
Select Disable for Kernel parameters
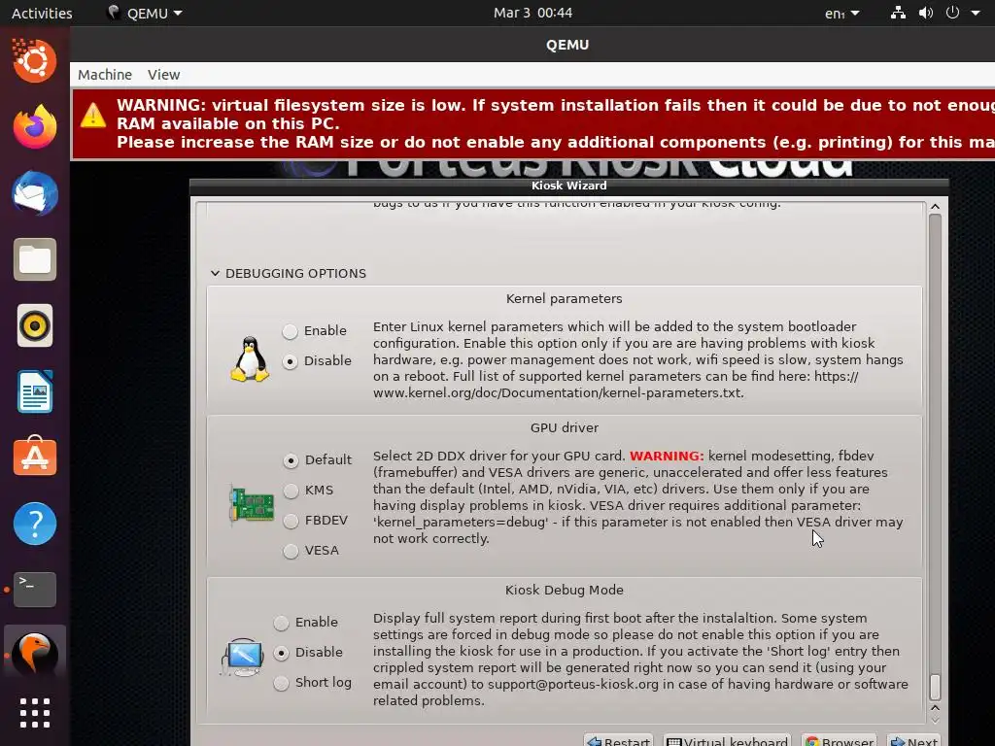pos(290,361)
